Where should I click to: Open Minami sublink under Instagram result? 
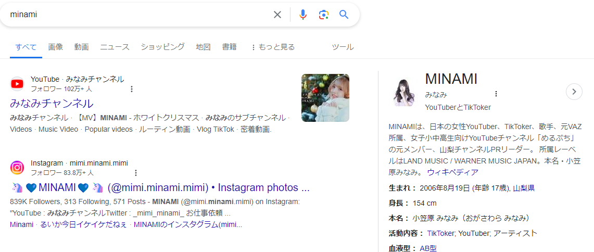(x=21, y=224)
